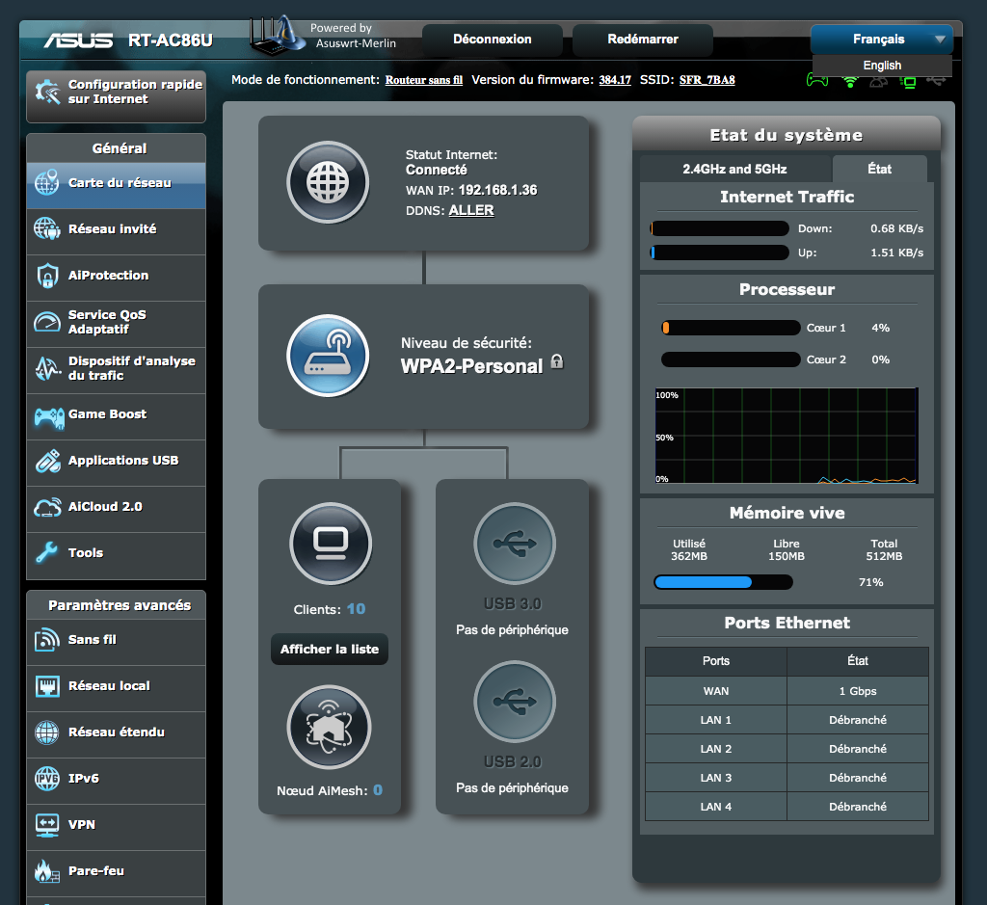987x905 pixels.
Task: Click the Déconnexion button
Action: tap(493, 40)
